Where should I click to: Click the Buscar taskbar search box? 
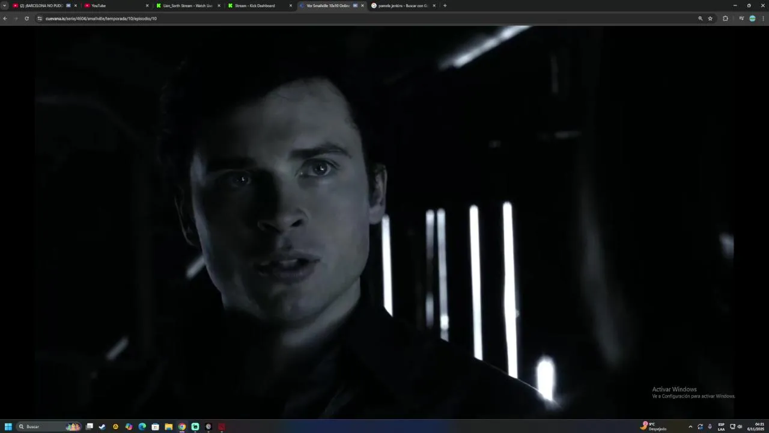point(49,426)
